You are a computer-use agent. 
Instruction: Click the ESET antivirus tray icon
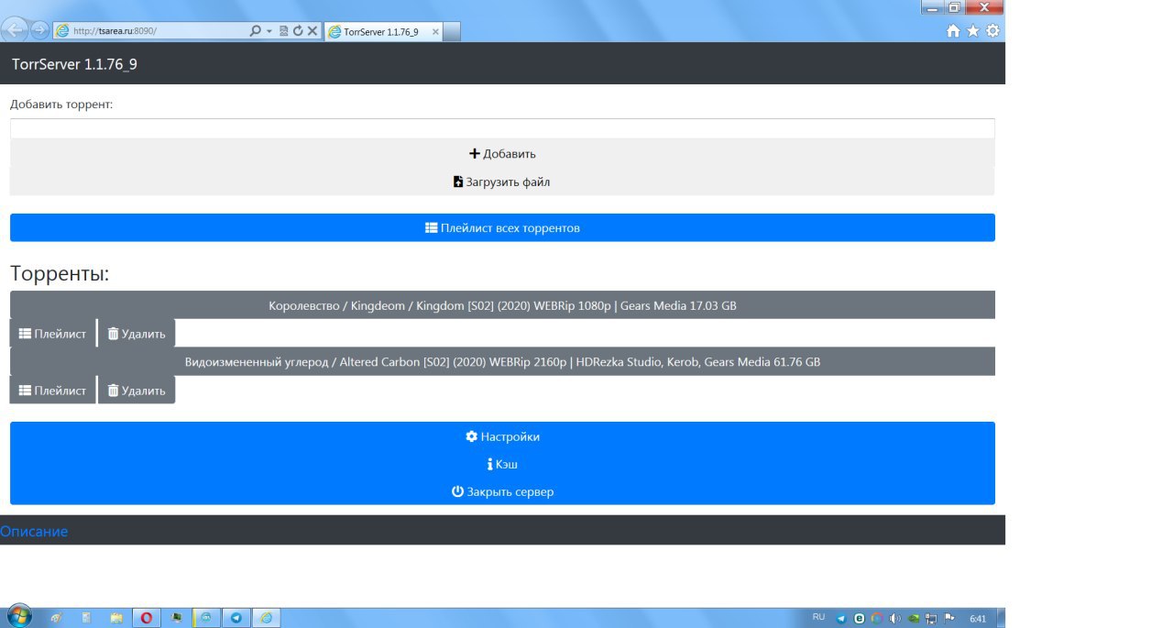[x=860, y=619]
